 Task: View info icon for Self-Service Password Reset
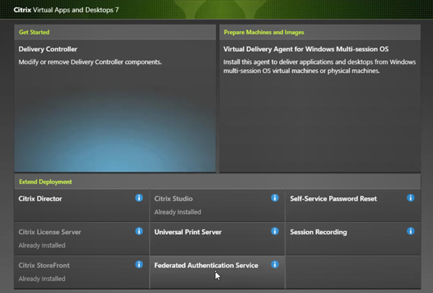pos(411,198)
